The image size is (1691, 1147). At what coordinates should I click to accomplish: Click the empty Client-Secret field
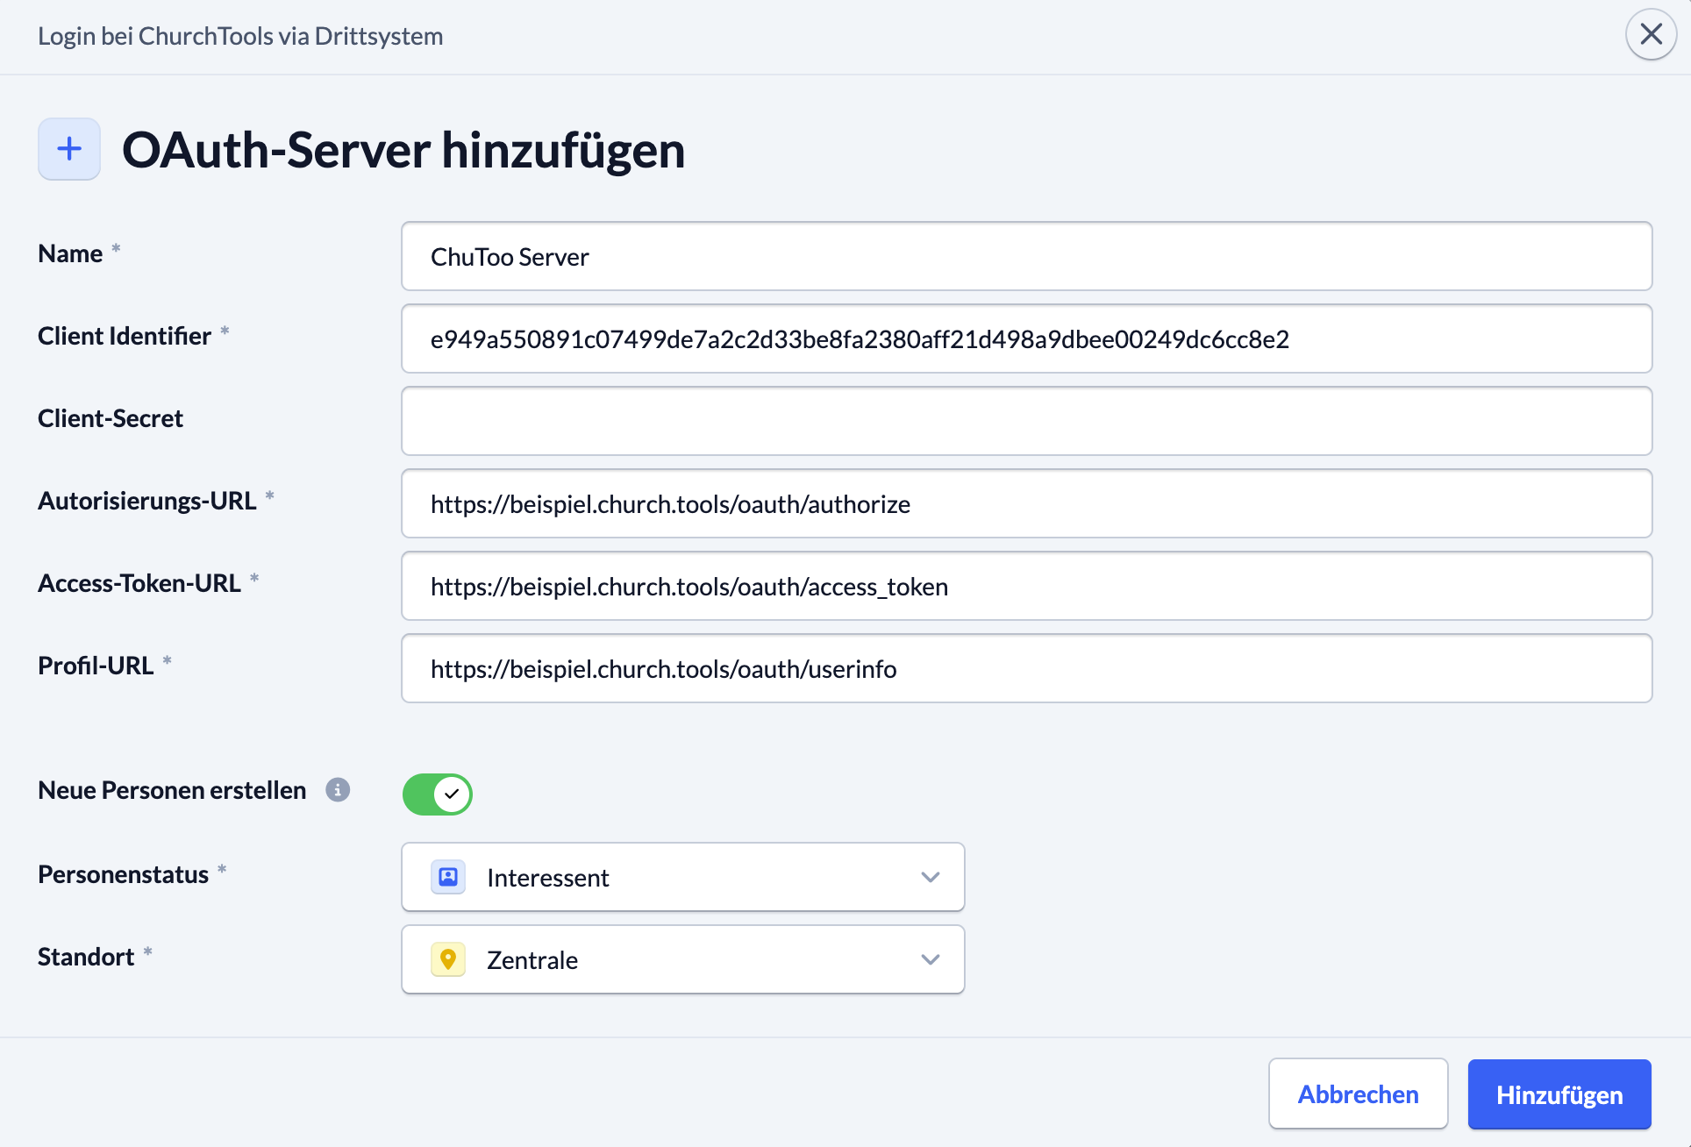(1026, 421)
